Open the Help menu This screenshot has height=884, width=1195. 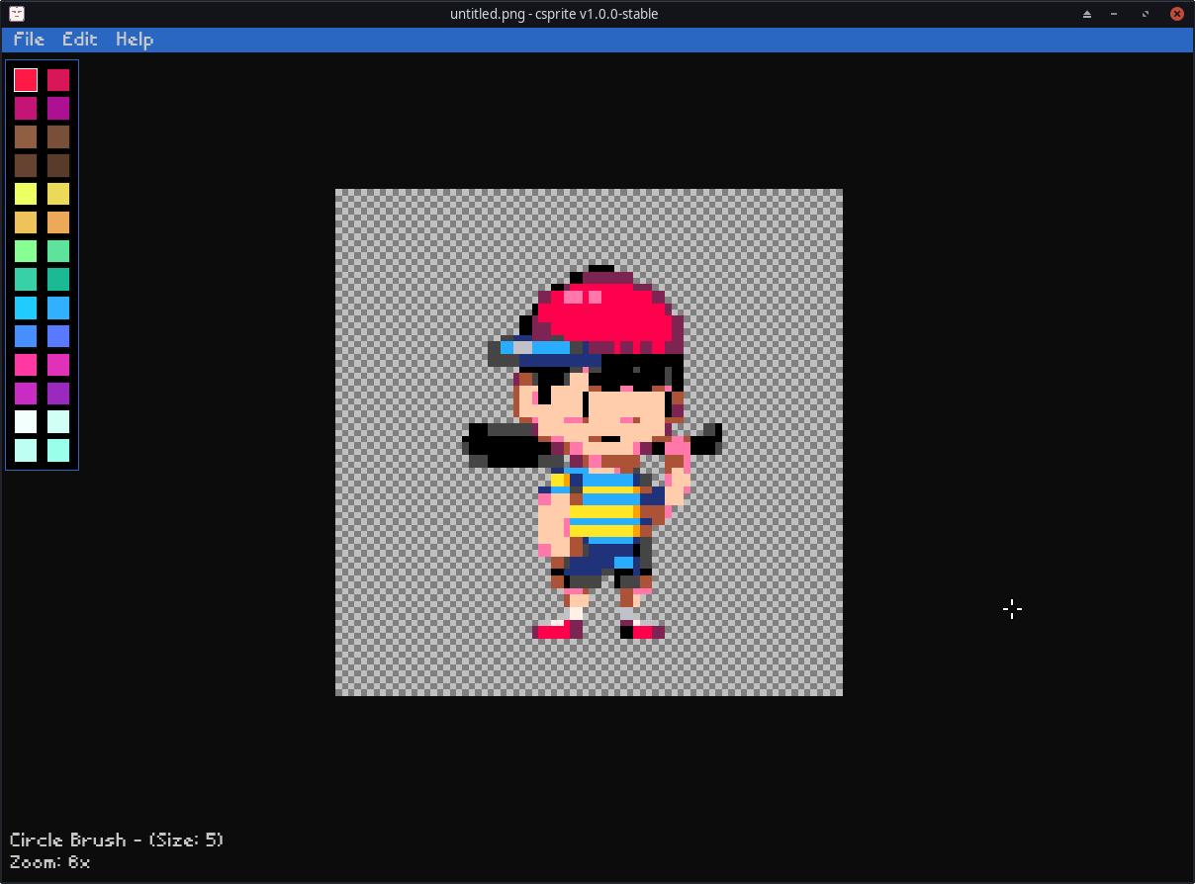(x=135, y=40)
